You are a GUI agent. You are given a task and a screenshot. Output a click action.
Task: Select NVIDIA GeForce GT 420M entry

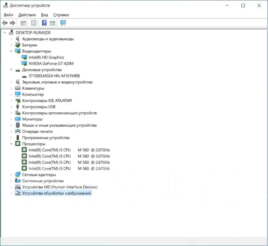click(51, 63)
